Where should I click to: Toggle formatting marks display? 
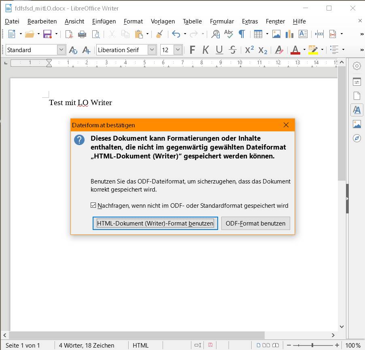[241, 35]
